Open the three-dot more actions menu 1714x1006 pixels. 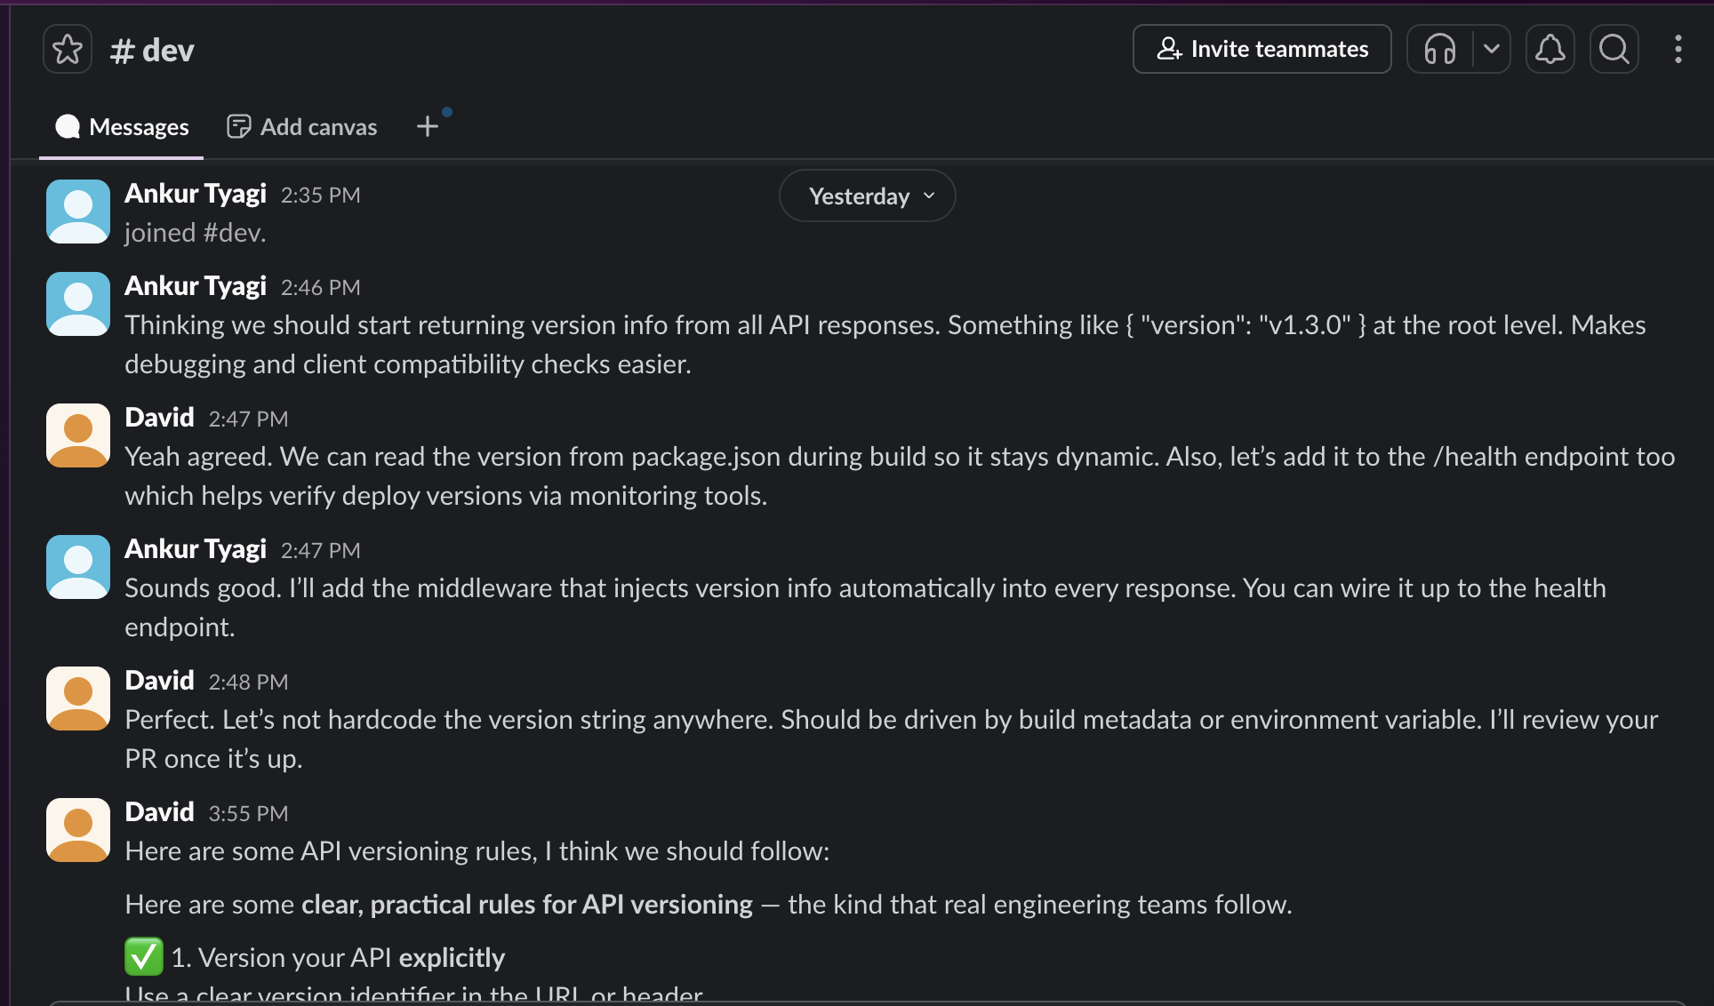[1678, 49]
